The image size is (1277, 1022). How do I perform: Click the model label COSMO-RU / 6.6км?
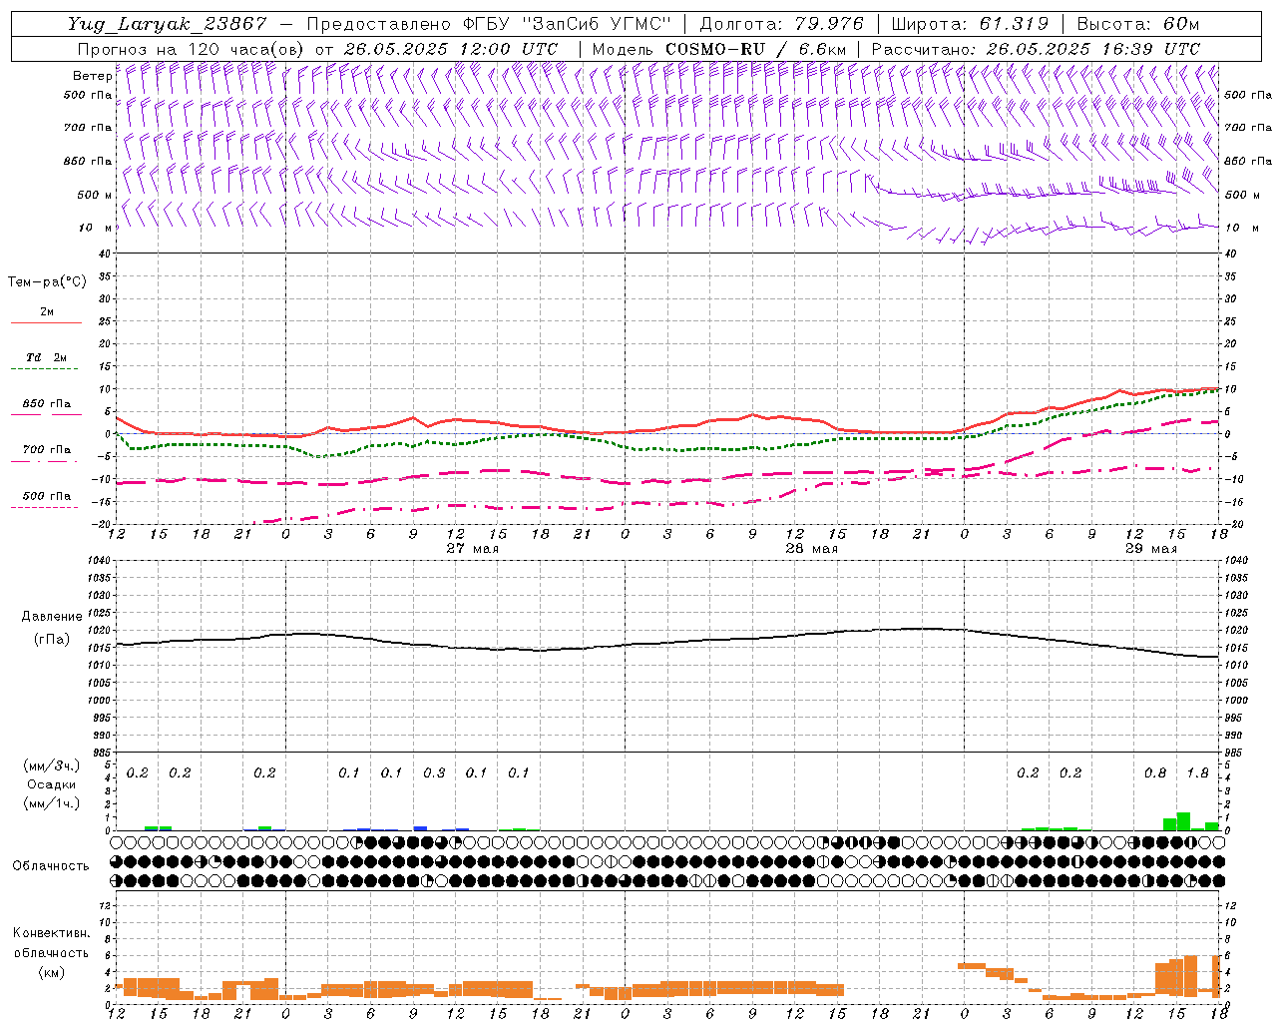click(755, 49)
